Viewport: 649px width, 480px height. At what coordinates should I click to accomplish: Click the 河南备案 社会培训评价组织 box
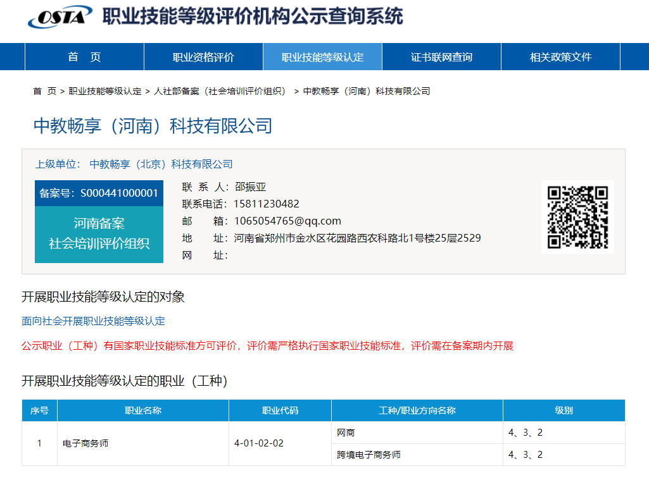click(x=99, y=234)
